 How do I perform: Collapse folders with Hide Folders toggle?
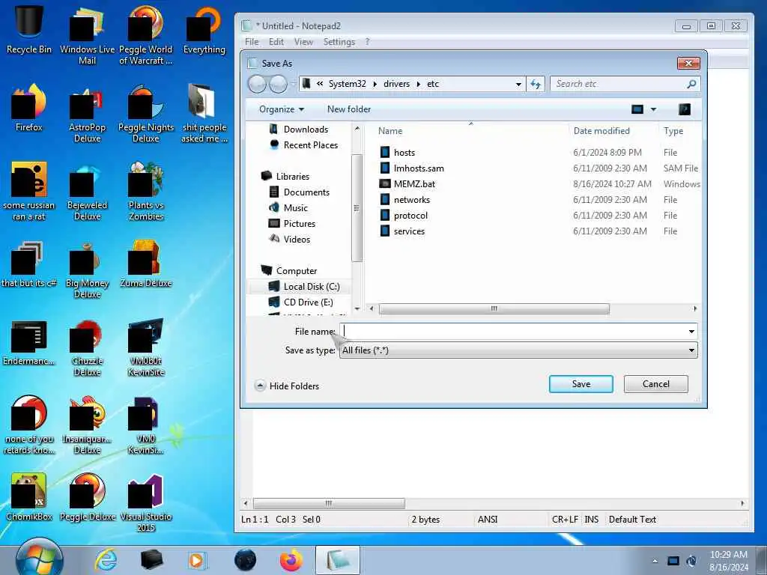coord(287,386)
